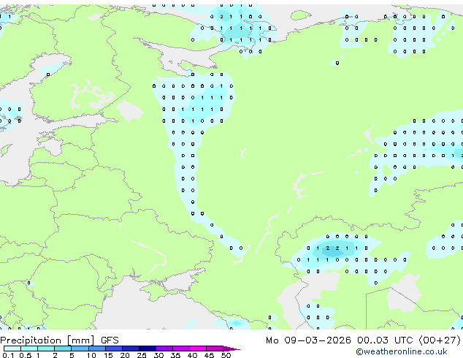This screenshot has width=463, height=358.
Task: Click the 'GFS' model label
Action: [x=110, y=340]
